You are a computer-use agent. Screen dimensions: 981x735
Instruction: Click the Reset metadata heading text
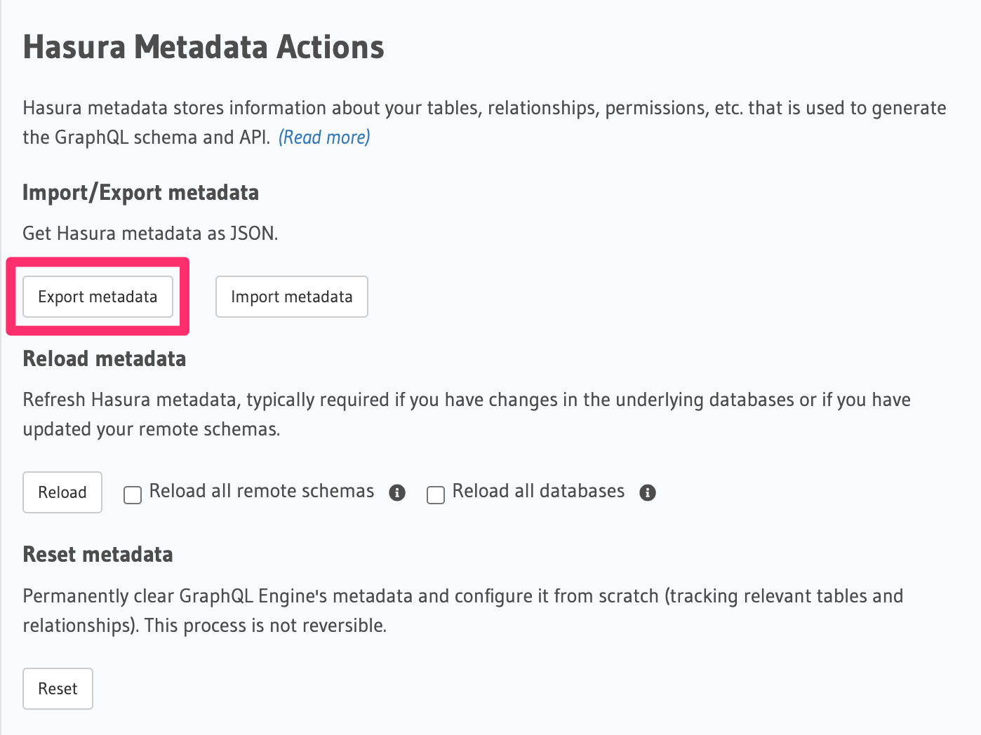98,553
